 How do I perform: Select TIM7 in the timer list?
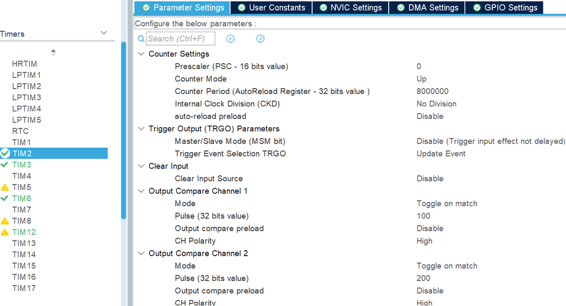(22, 209)
